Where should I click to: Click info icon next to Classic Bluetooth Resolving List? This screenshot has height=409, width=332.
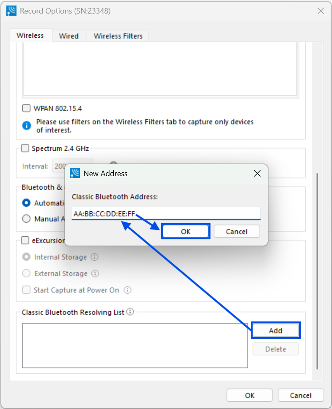tap(130, 312)
